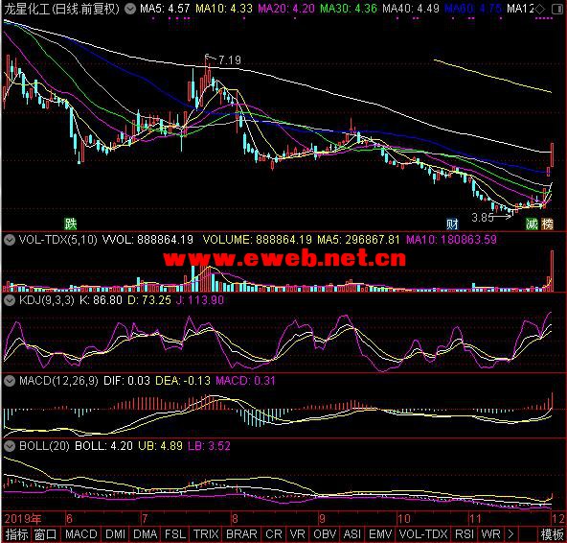567x543 pixels.
Task: Click the MA30: 4.36 label
Action: tap(349, 9)
